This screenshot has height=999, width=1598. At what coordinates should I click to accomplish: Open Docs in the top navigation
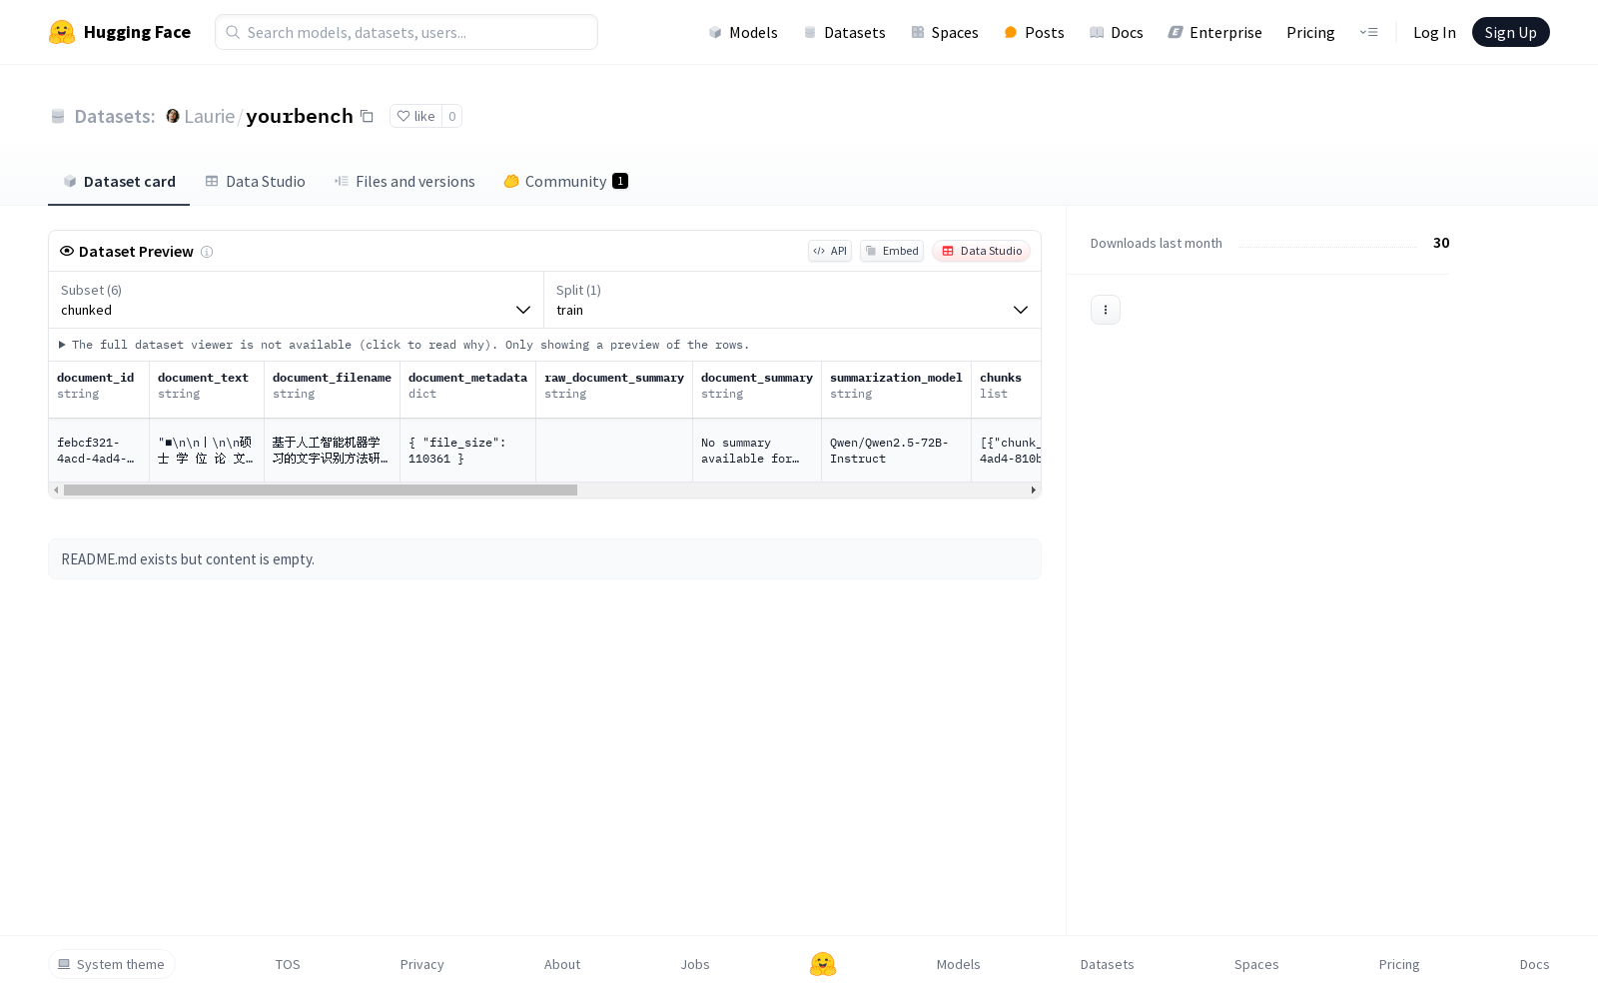[x=1117, y=32]
